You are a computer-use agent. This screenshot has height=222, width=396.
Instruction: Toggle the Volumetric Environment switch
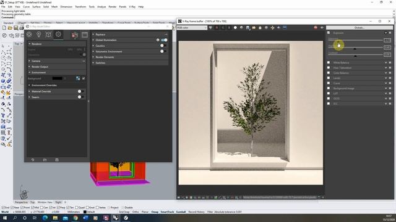[x=163, y=51]
